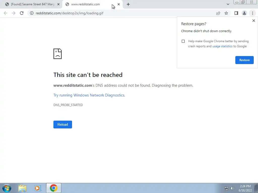Viewport: 258px width, 193px height.
Task: Select the www.redditstatic.com tab
Action: coord(92,4)
